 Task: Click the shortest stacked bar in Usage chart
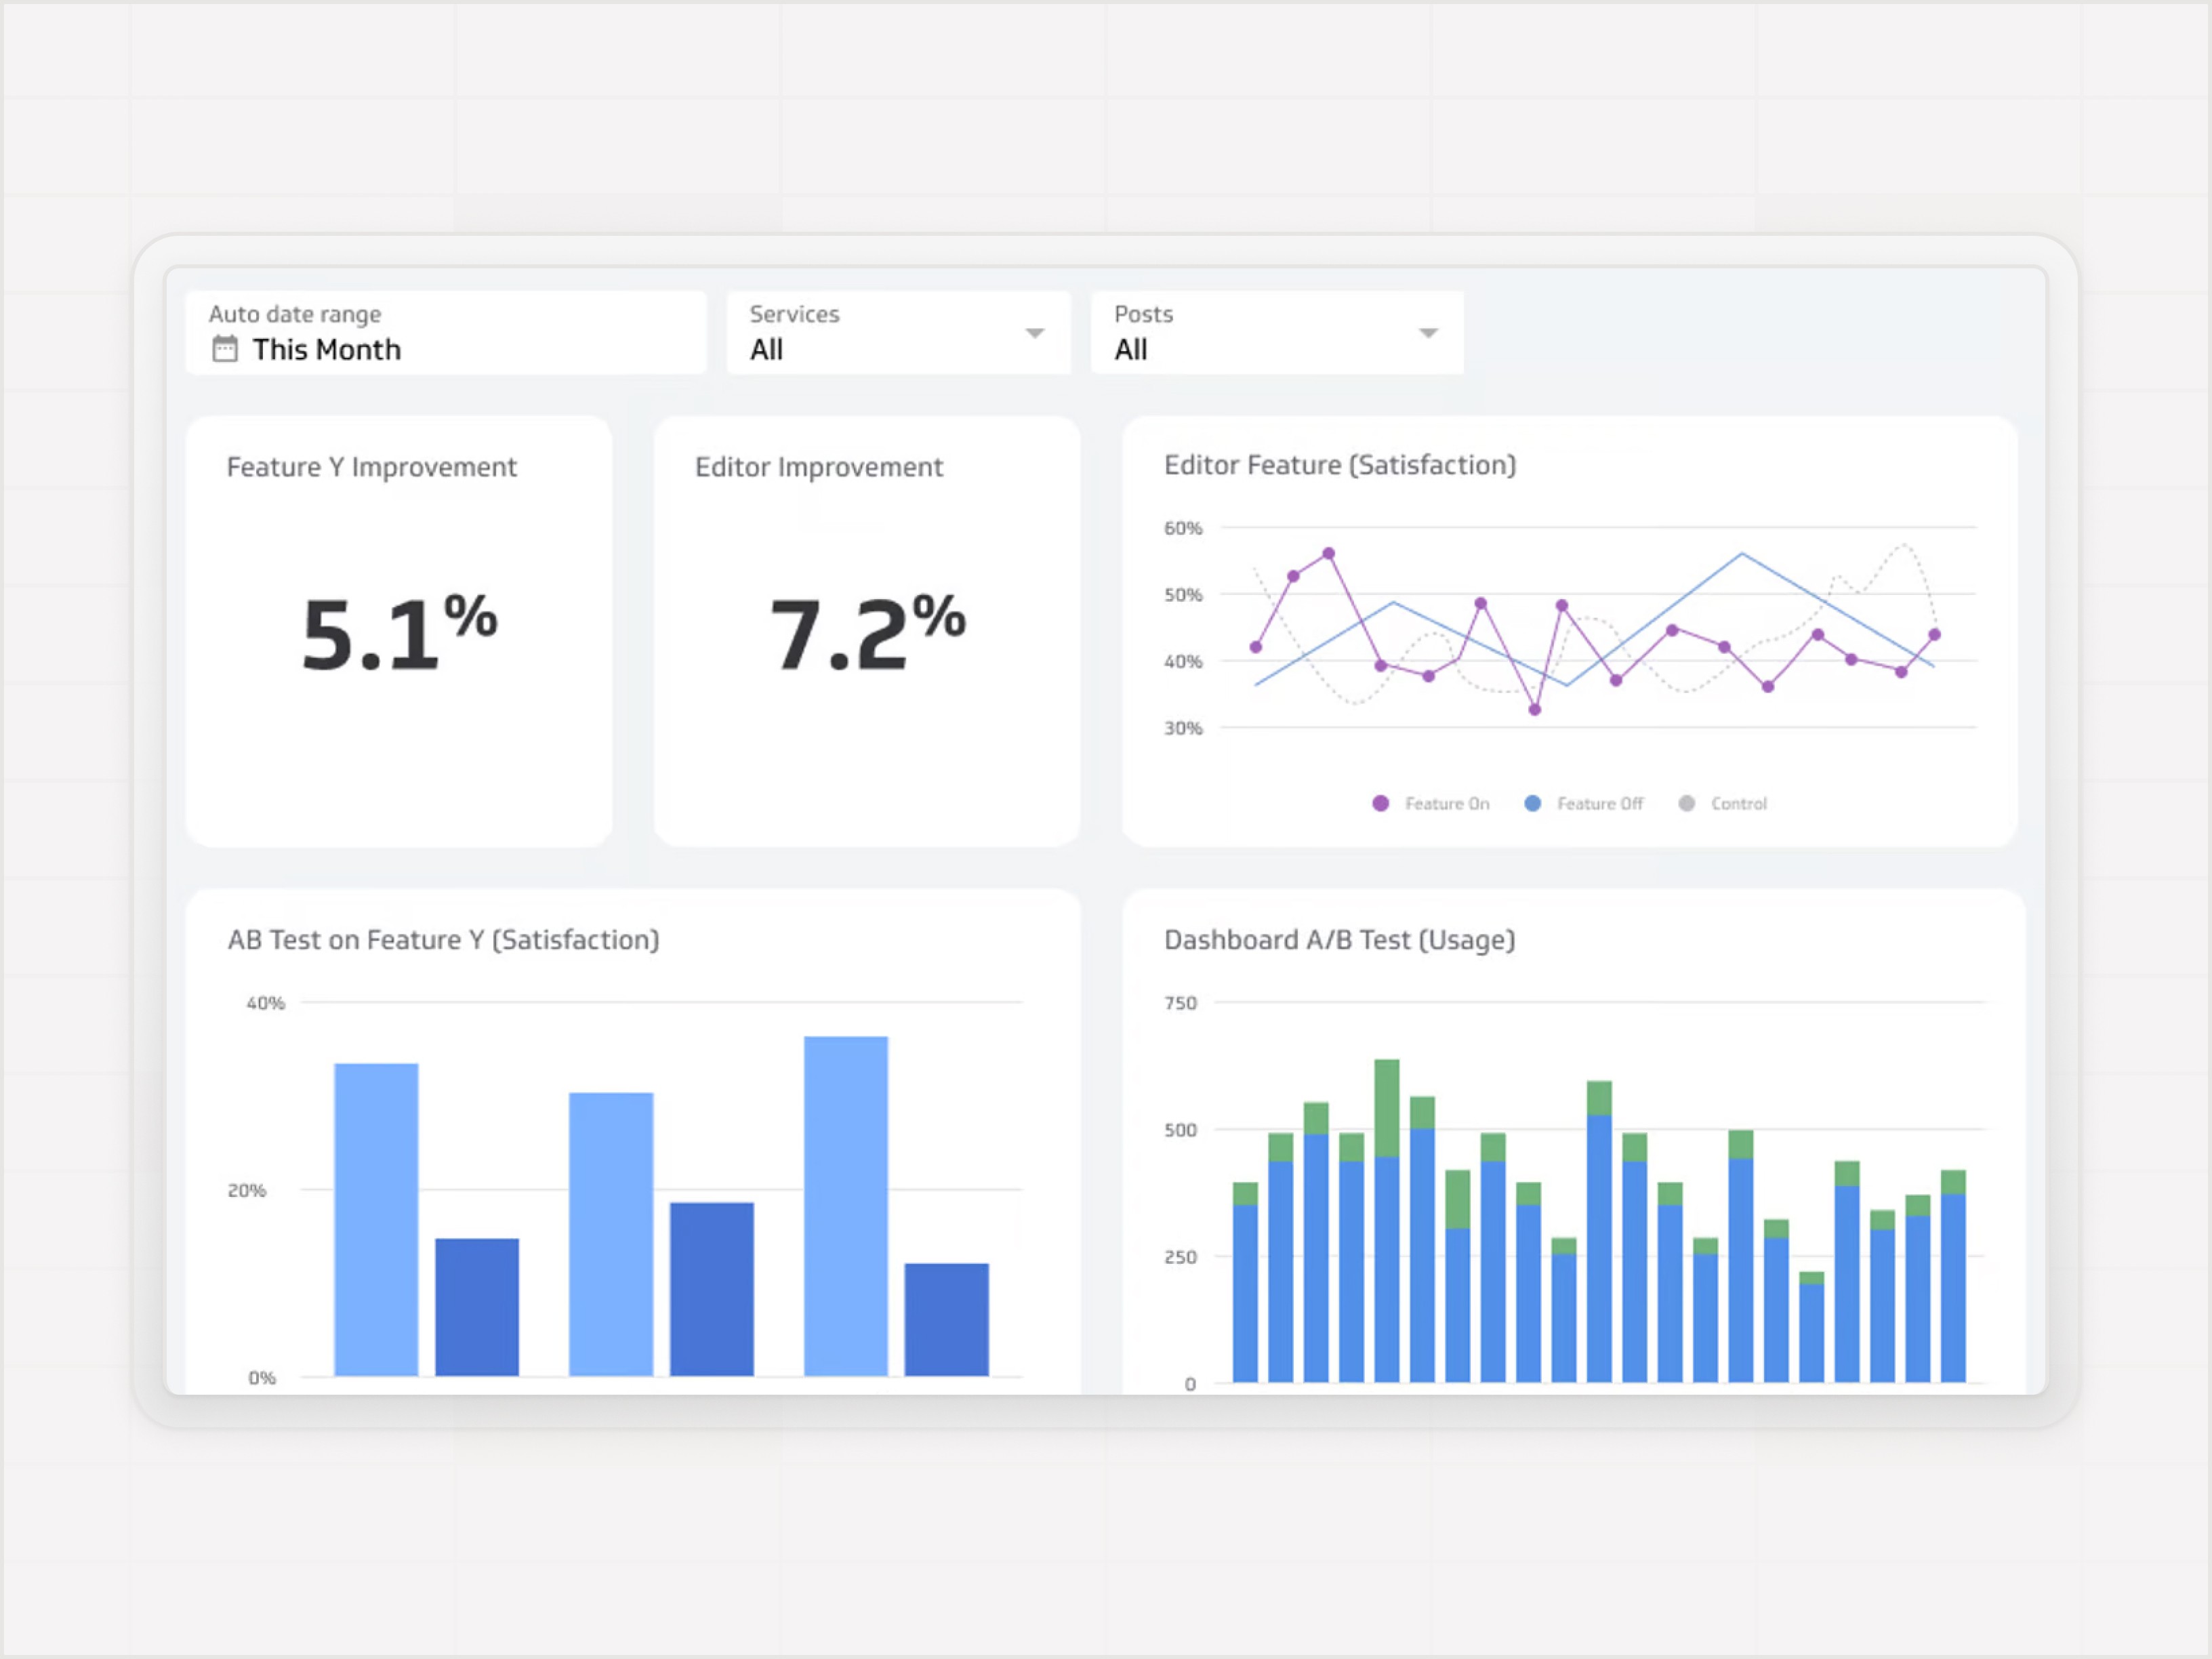coord(1811,1327)
